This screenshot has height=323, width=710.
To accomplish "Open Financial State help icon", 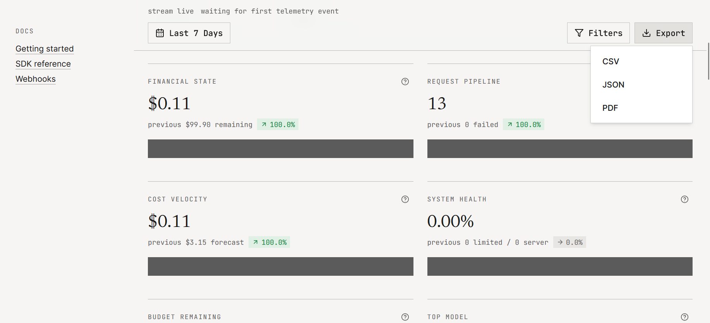I will 405,81.
